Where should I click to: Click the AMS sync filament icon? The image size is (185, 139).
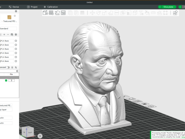[12, 34]
